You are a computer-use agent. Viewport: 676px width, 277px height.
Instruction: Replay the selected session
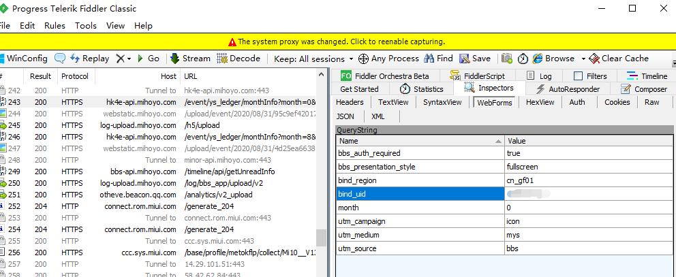click(90, 59)
